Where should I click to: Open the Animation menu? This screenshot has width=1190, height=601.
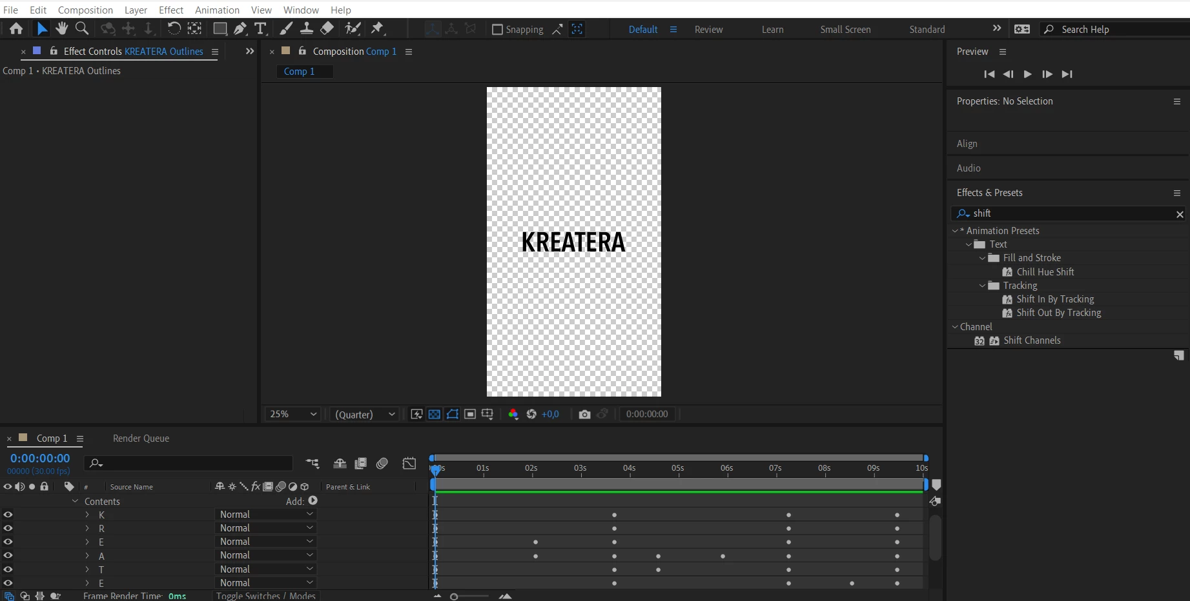217,10
